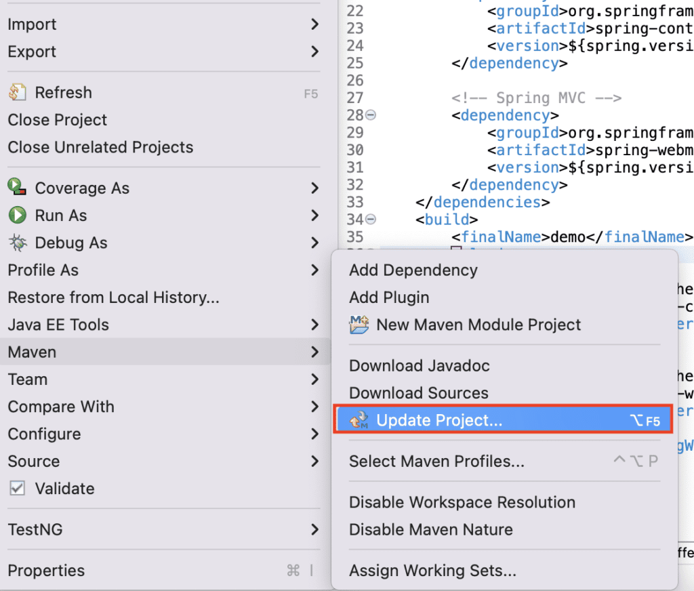Screen dimensions: 694x591
Task: Open the TestNG menu entry
Action: pyautogui.click(x=164, y=529)
